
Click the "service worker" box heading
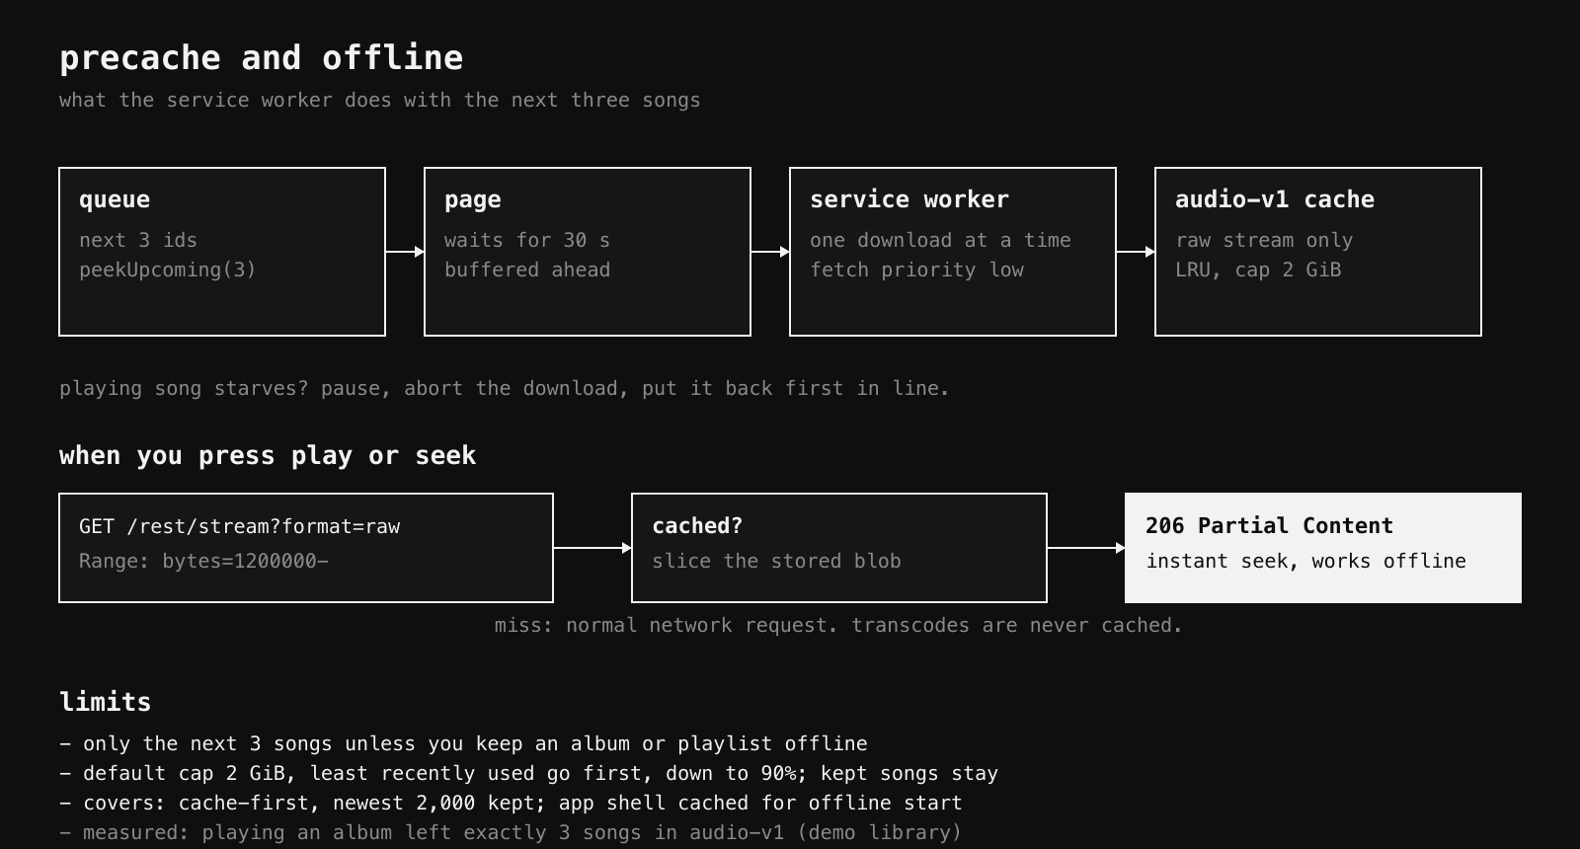(x=909, y=199)
